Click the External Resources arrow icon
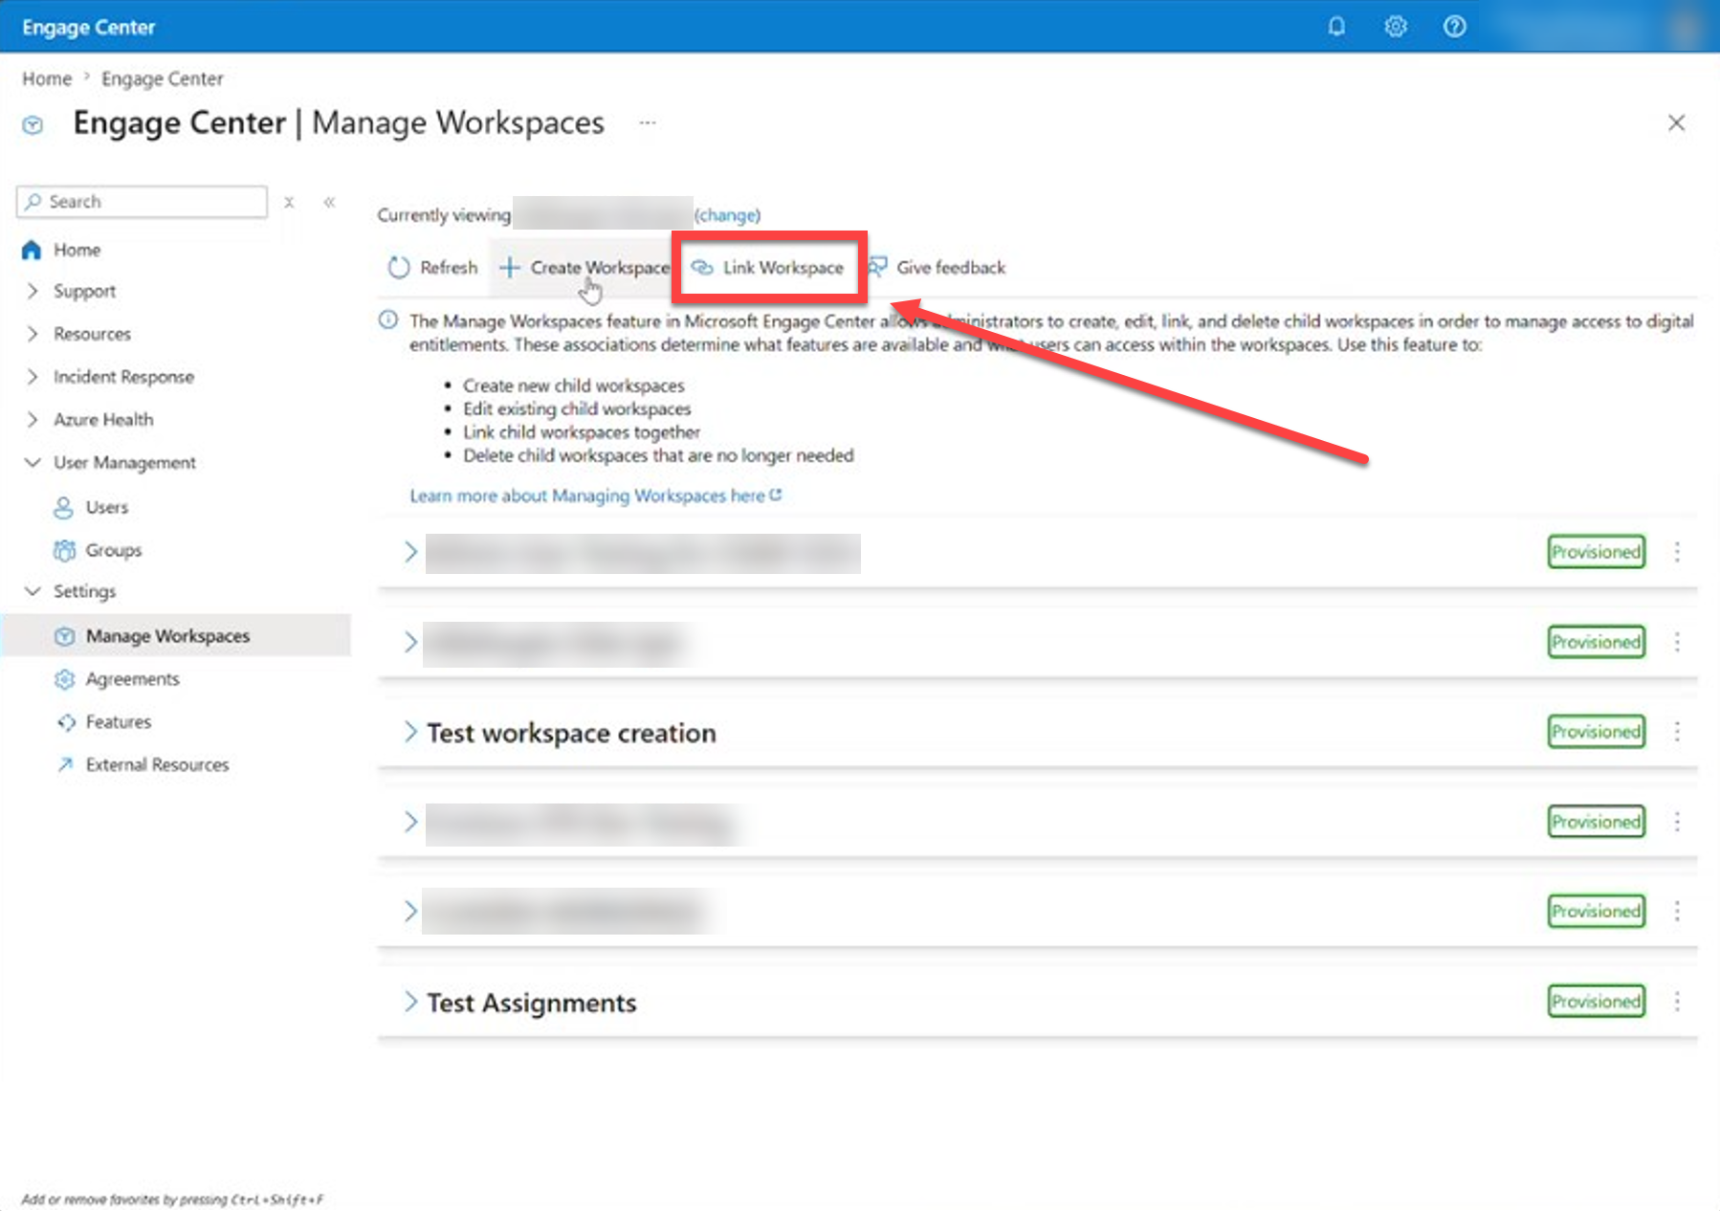This screenshot has height=1211, width=1720. (65, 764)
